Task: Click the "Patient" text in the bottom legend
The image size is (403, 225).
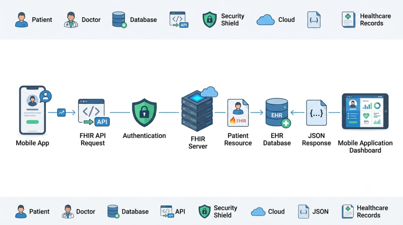Action: 39,212
